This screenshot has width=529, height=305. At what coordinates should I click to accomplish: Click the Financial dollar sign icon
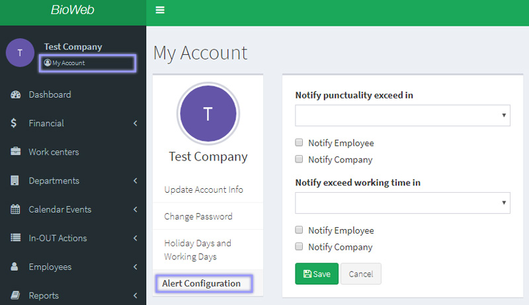pos(15,123)
